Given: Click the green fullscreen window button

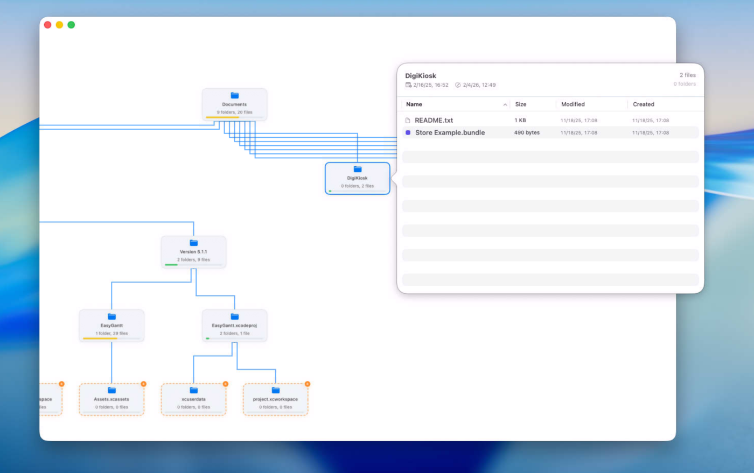Looking at the screenshot, I should 71,25.
